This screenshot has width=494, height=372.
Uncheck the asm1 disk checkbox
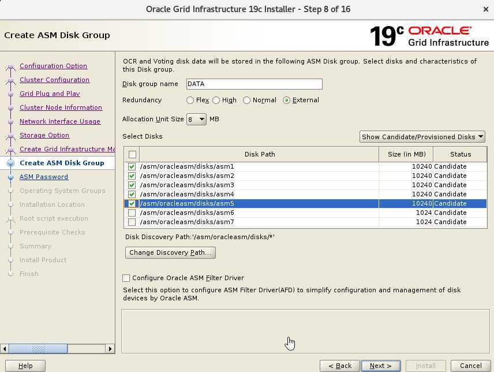[132, 166]
